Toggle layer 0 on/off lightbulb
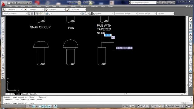This screenshot has width=194, height=109. coord(40,14)
